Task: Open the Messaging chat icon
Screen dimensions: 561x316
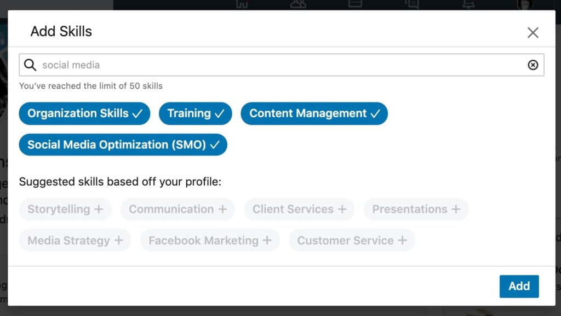Action: pyautogui.click(x=412, y=4)
